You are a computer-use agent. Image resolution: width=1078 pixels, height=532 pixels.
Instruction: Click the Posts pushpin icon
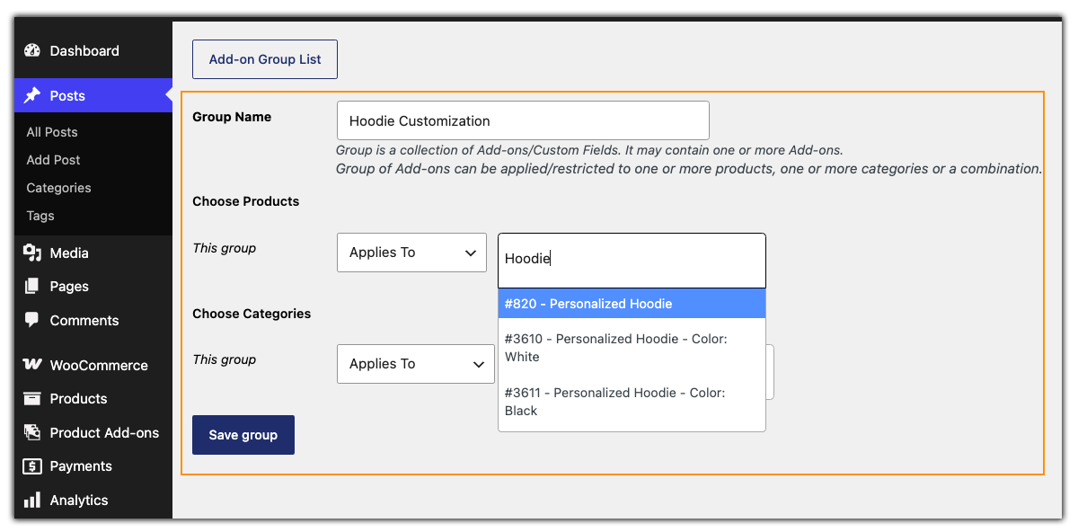(32, 95)
